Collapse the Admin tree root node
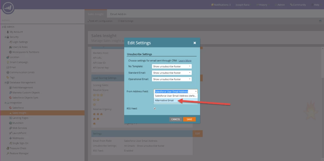Viewport: 324px width, 161px height. (2, 27)
